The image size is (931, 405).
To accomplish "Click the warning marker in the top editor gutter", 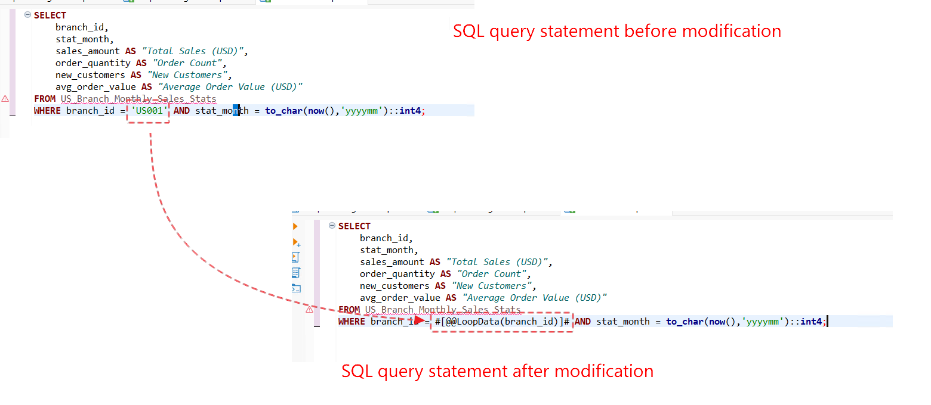I will pyautogui.click(x=5, y=99).
